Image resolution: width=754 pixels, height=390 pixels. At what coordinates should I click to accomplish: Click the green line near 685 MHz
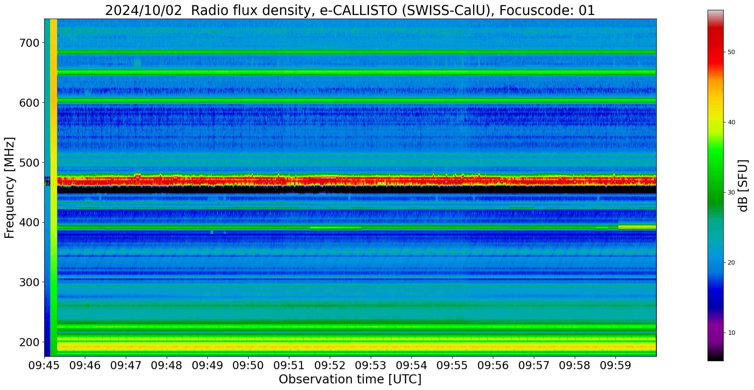click(x=357, y=52)
